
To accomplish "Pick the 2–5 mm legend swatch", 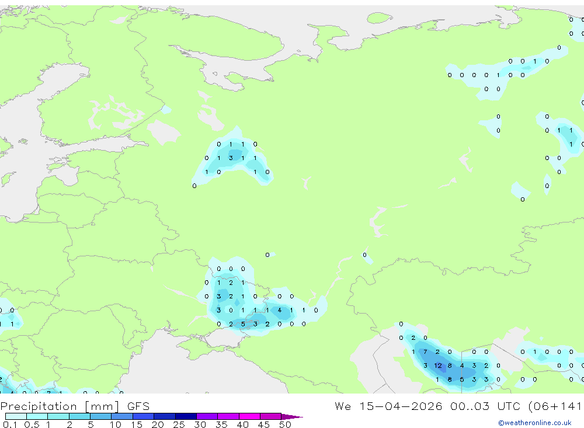I will click(79, 416).
